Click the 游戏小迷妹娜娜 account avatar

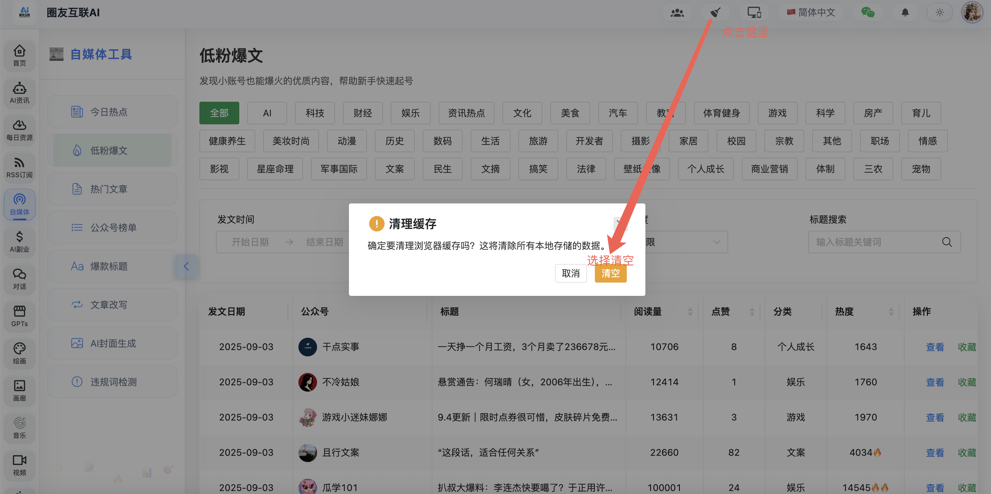pos(307,418)
